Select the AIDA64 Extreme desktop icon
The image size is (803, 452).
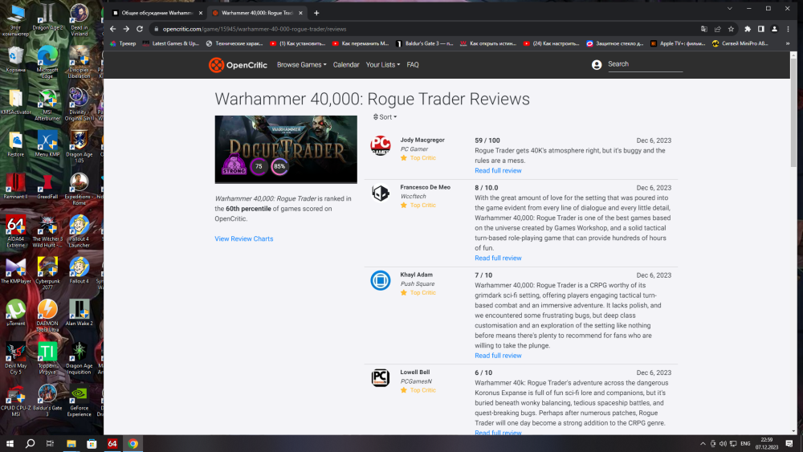click(15, 231)
